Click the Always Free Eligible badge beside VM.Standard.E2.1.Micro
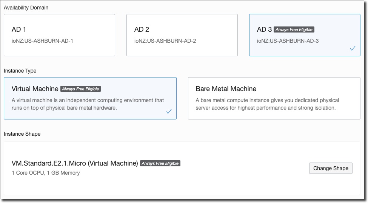Viewport: 368px width, 203px height. (160, 163)
